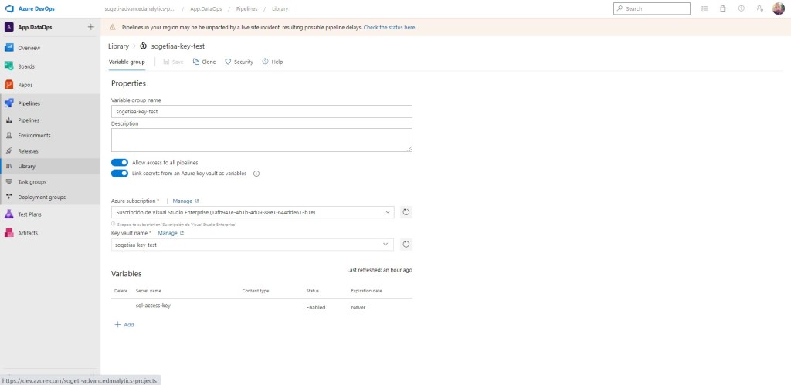This screenshot has width=791, height=385.
Task: Select the Variable group tab
Action: [126, 62]
